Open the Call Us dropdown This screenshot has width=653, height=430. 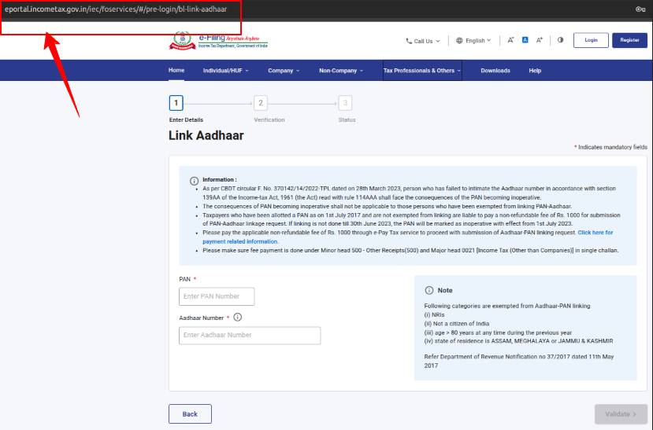coord(423,41)
